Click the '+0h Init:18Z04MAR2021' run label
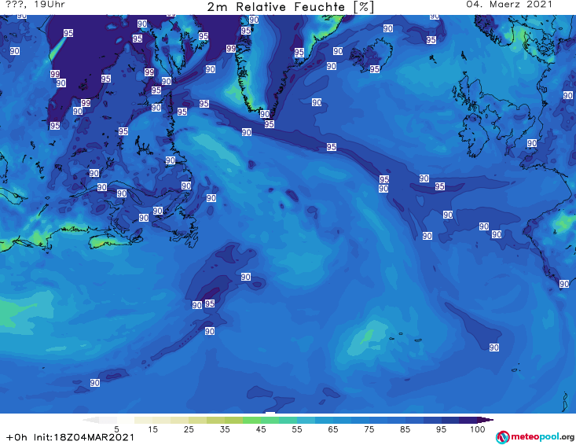The image size is (576, 445). tap(70, 437)
